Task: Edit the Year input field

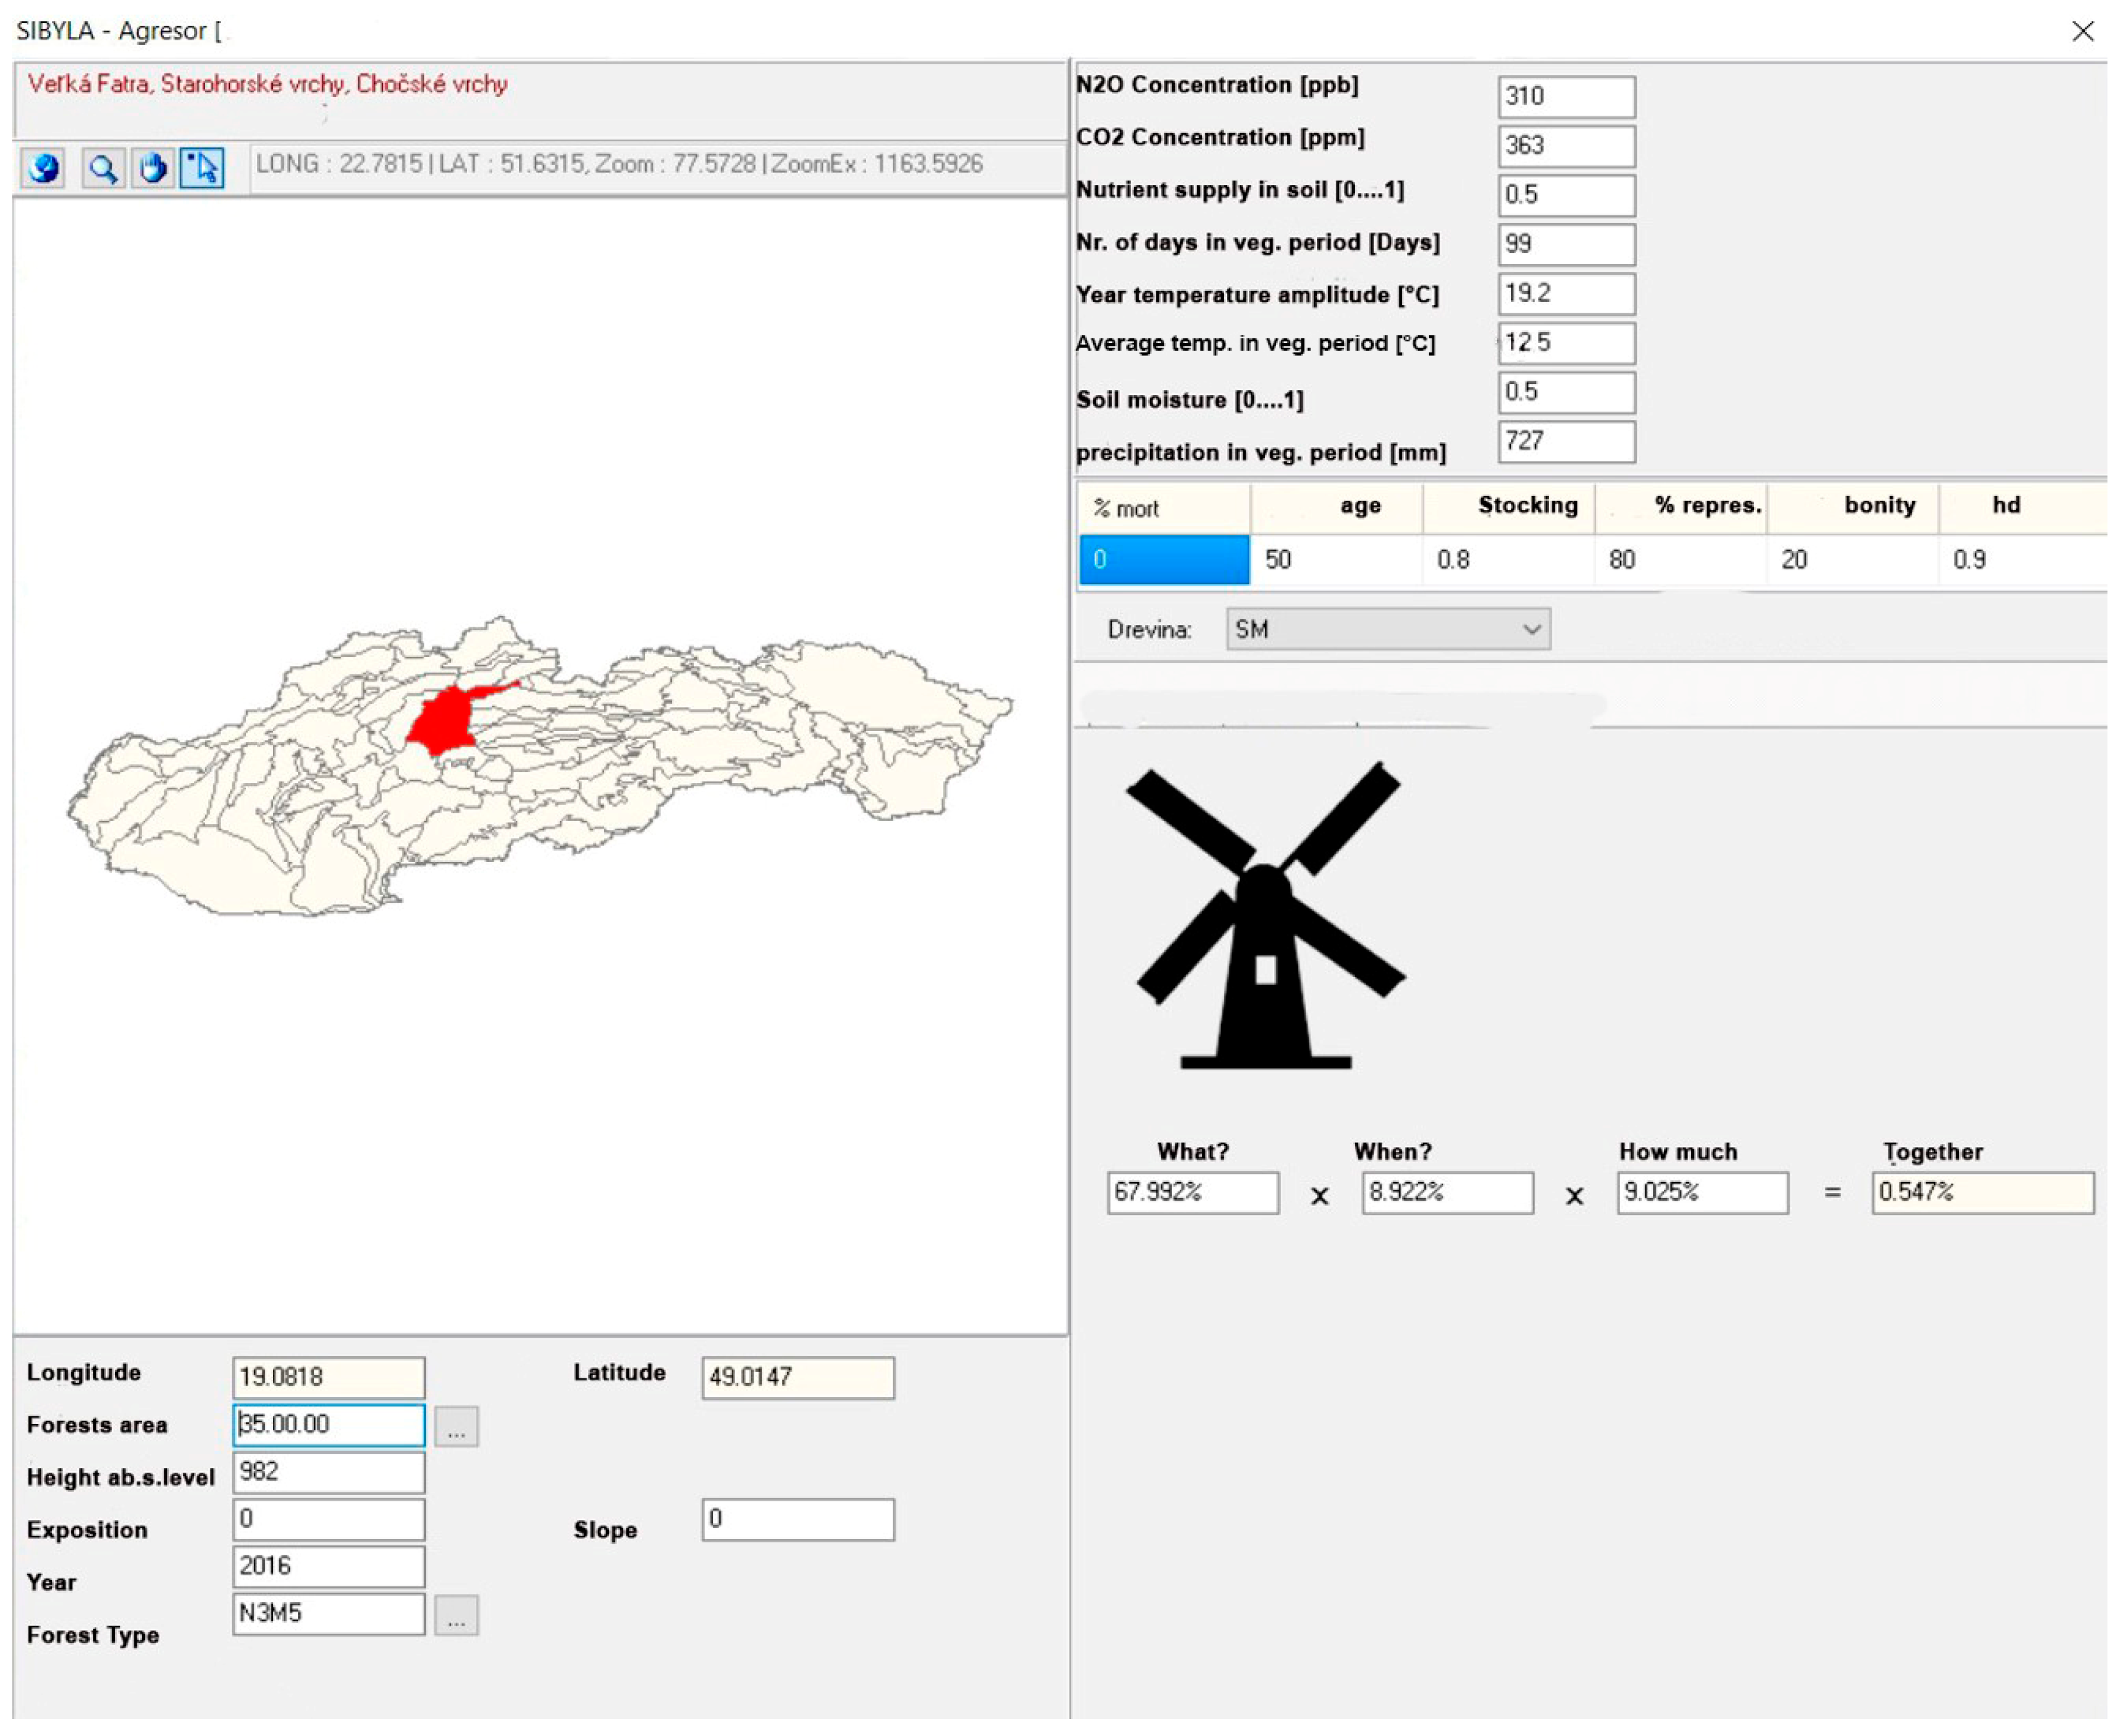Action: (328, 1567)
